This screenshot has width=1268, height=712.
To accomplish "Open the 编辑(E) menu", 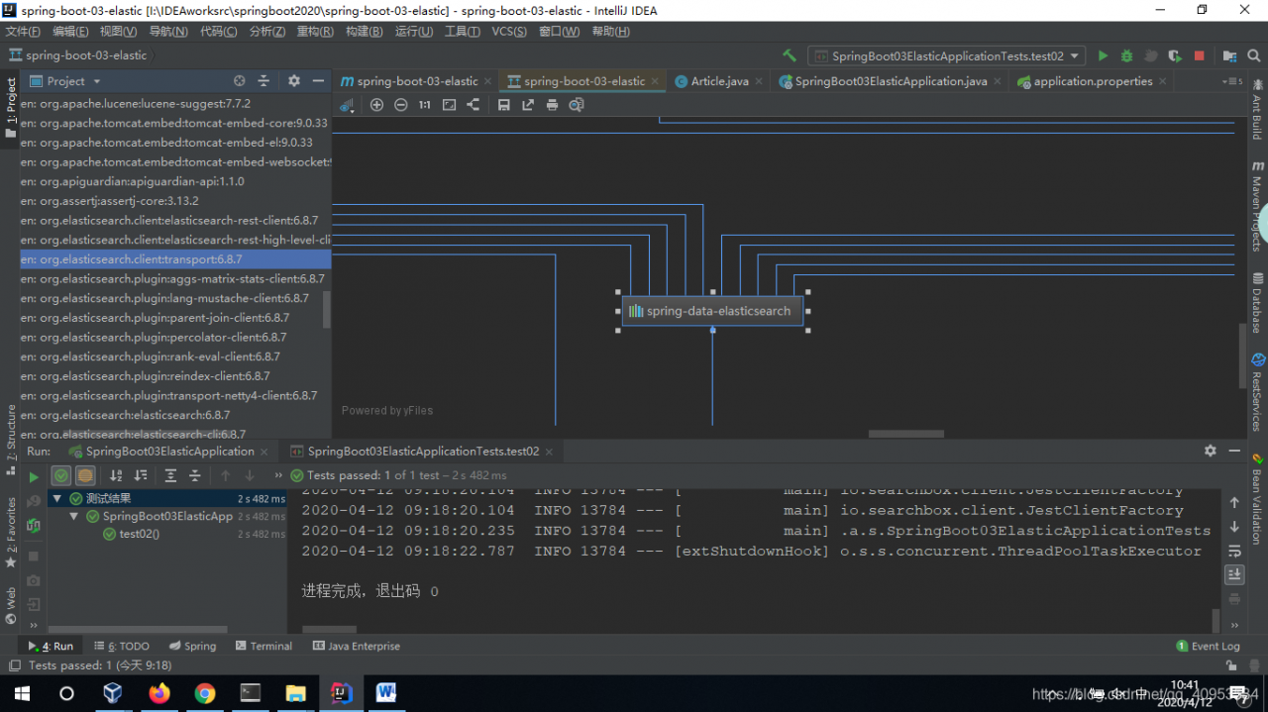I will point(71,32).
